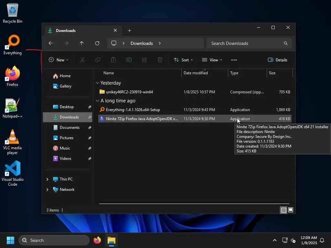This screenshot has height=248, width=331.
Task: Open the Windows Start menu
Action: point(10,240)
